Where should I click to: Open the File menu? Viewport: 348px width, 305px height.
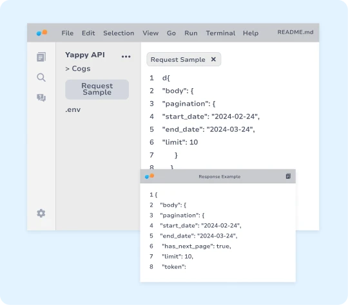pos(68,33)
